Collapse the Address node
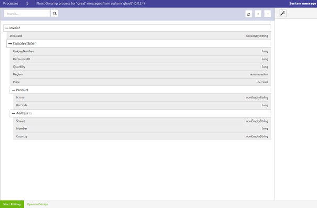This screenshot has width=317, height=208. coord(13,113)
